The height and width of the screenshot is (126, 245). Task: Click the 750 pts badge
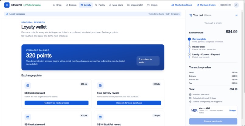(x=157, y=116)
